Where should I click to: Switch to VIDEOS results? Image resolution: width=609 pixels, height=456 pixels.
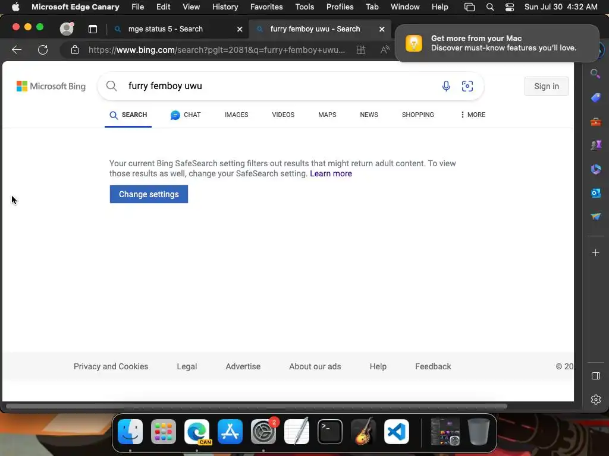pos(283,115)
